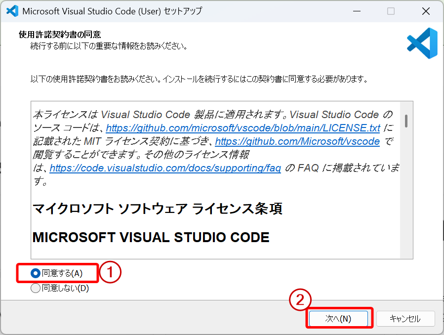This screenshot has width=444, height=335.
Task: Open the LICENSE.txt GitHub link
Action: [x=243, y=128]
